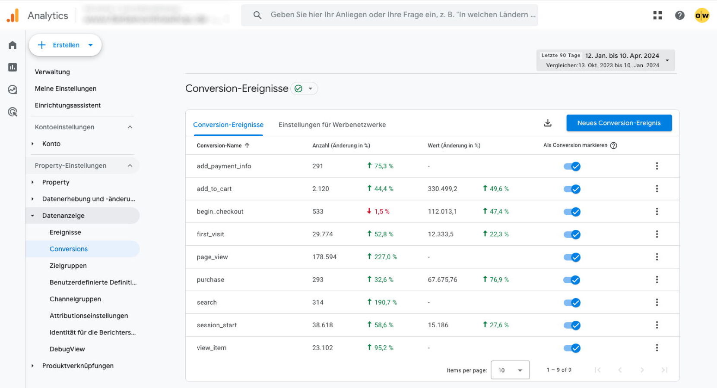Select Ereignisse in the sidebar
The height and width of the screenshot is (388, 717).
(x=65, y=232)
